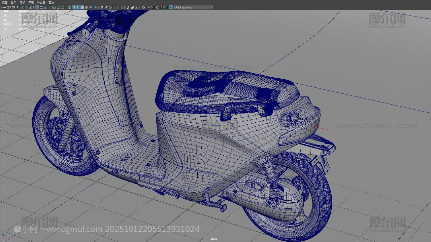Click the Isolate Select icon
This screenshot has height=242, width=431.
coord(122,7)
